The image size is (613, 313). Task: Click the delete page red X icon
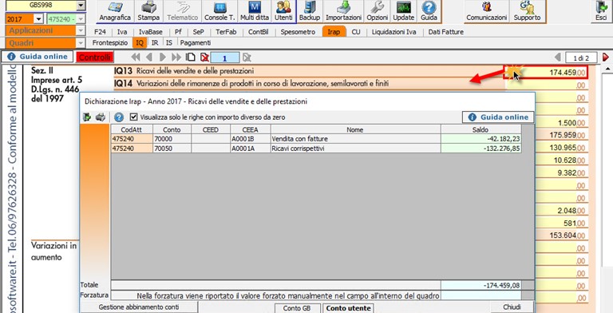(x=204, y=57)
